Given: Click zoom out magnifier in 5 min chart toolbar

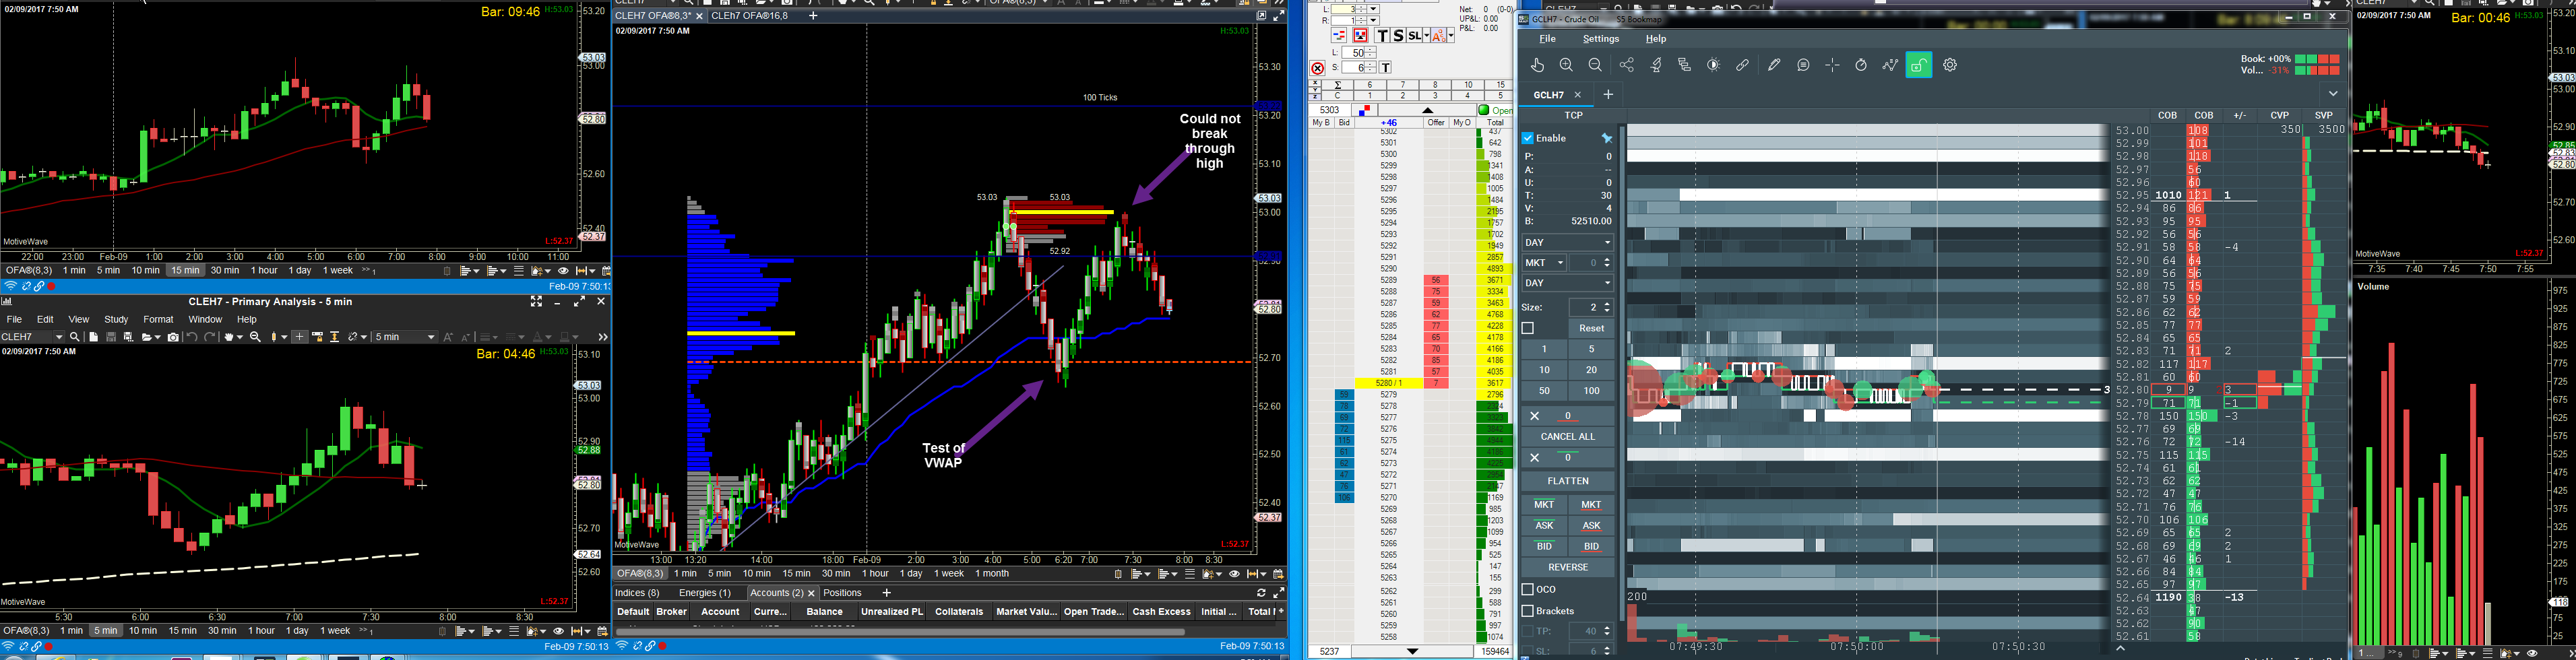Looking at the screenshot, I should click(255, 337).
